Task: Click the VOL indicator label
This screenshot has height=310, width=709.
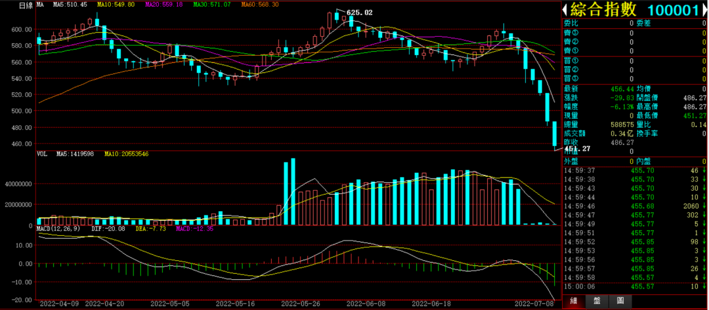Action: click(42, 154)
